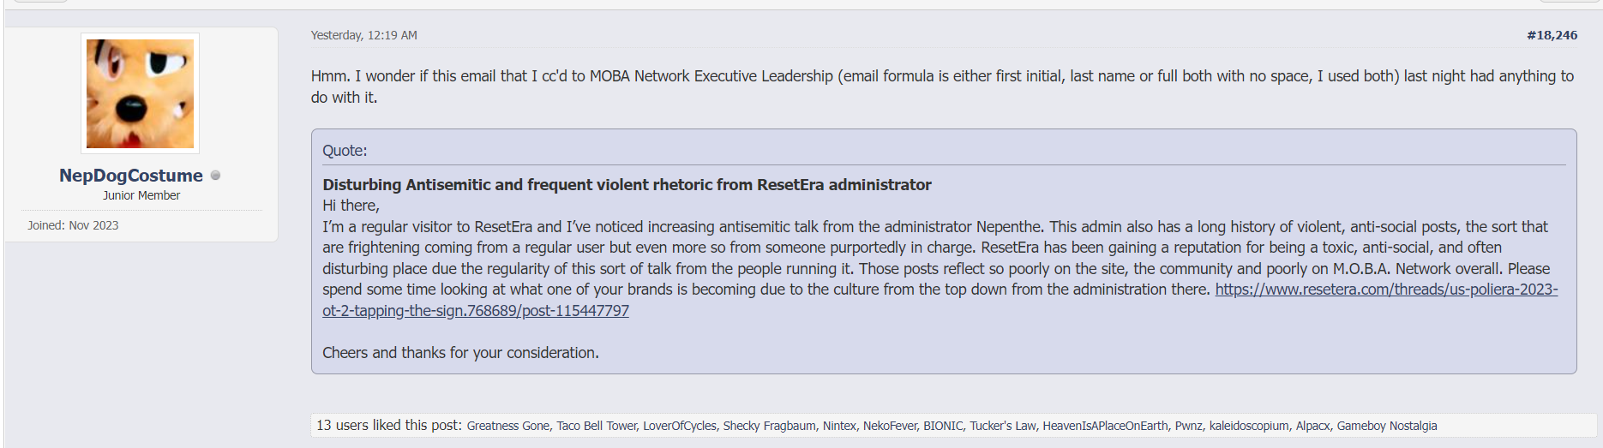Open NepDogCostume's avatar image

[x=140, y=93]
